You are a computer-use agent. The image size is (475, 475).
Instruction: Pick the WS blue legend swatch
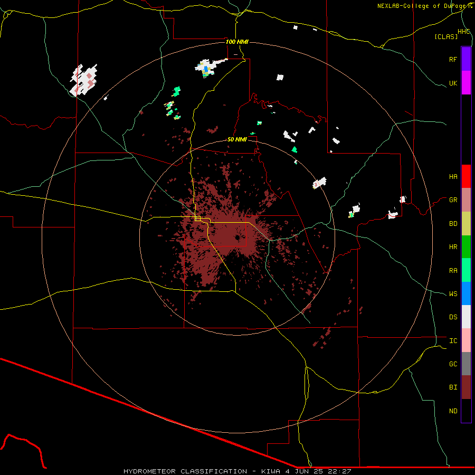[x=466, y=293]
